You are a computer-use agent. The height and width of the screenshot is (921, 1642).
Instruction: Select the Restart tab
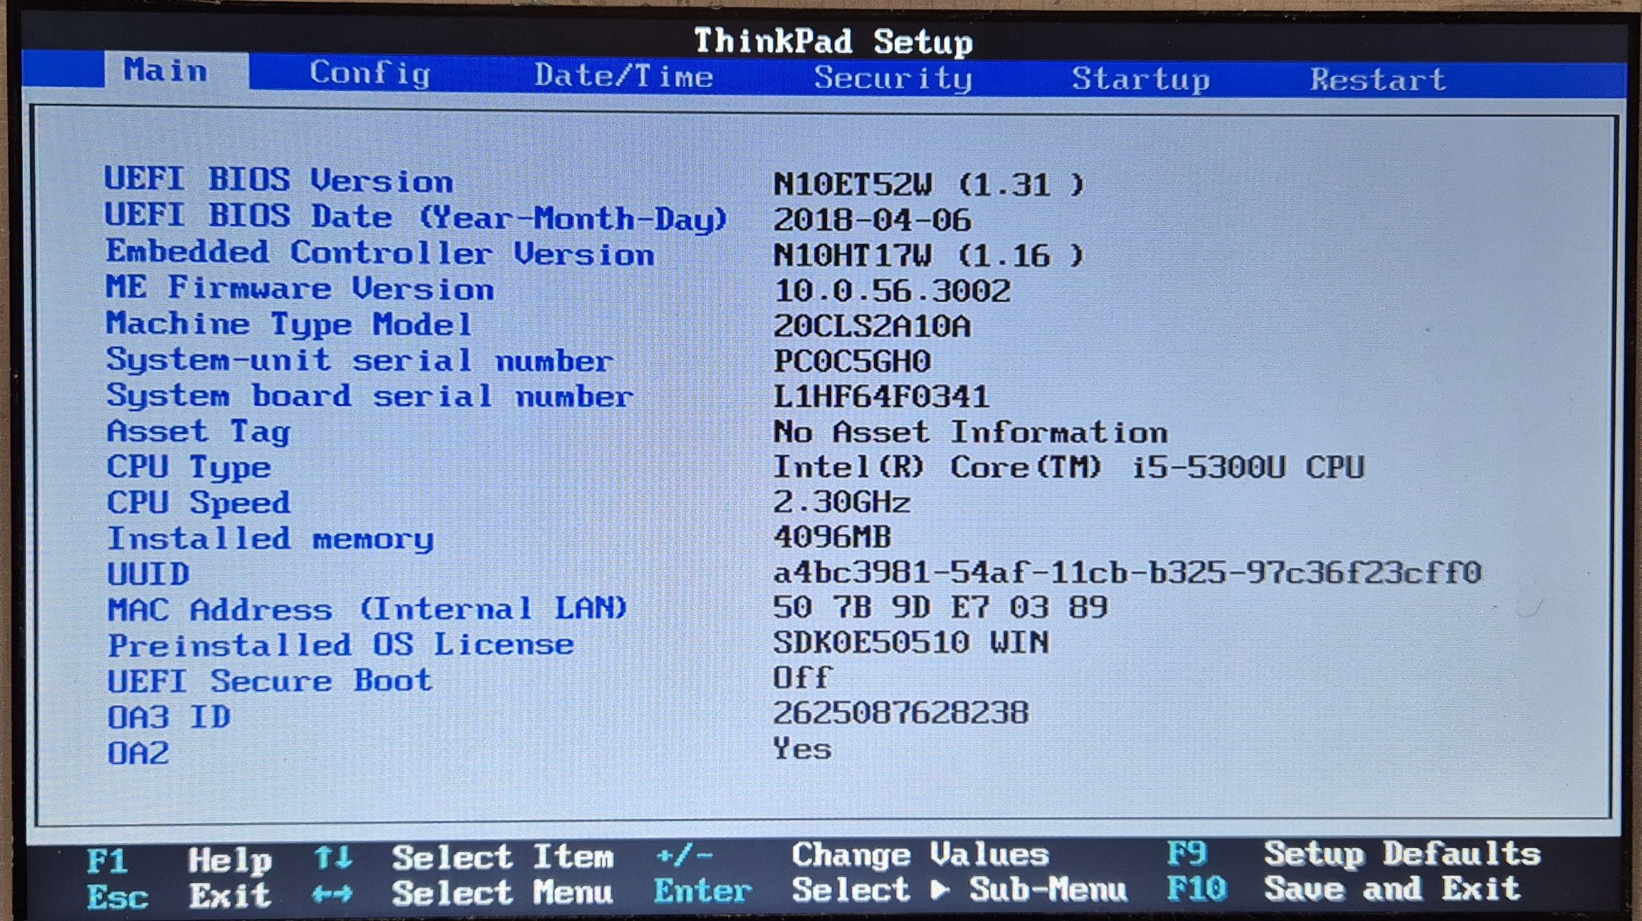(1378, 79)
